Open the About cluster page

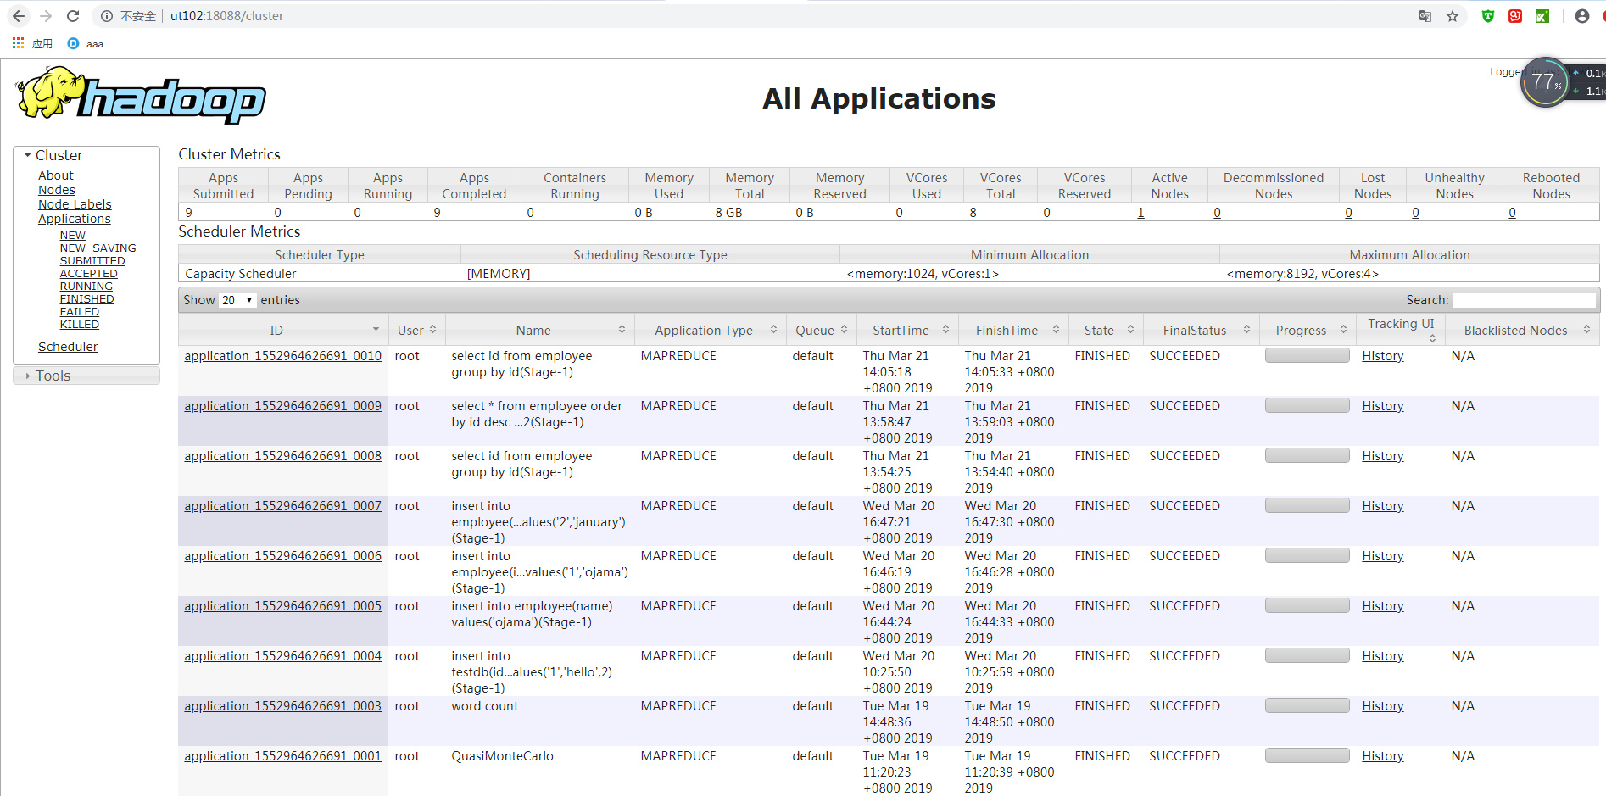click(x=56, y=175)
